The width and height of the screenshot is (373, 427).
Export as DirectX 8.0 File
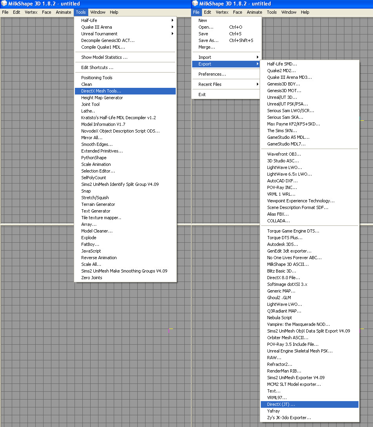[309, 278]
